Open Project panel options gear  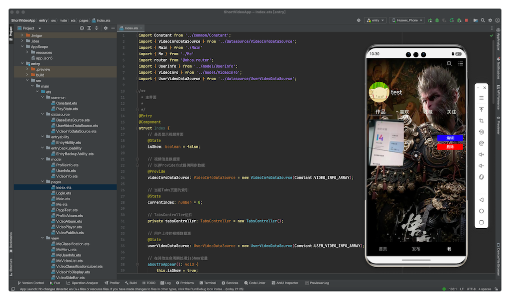[106, 28]
